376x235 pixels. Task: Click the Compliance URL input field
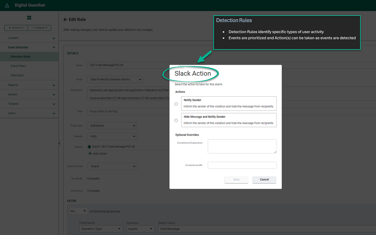click(x=242, y=165)
